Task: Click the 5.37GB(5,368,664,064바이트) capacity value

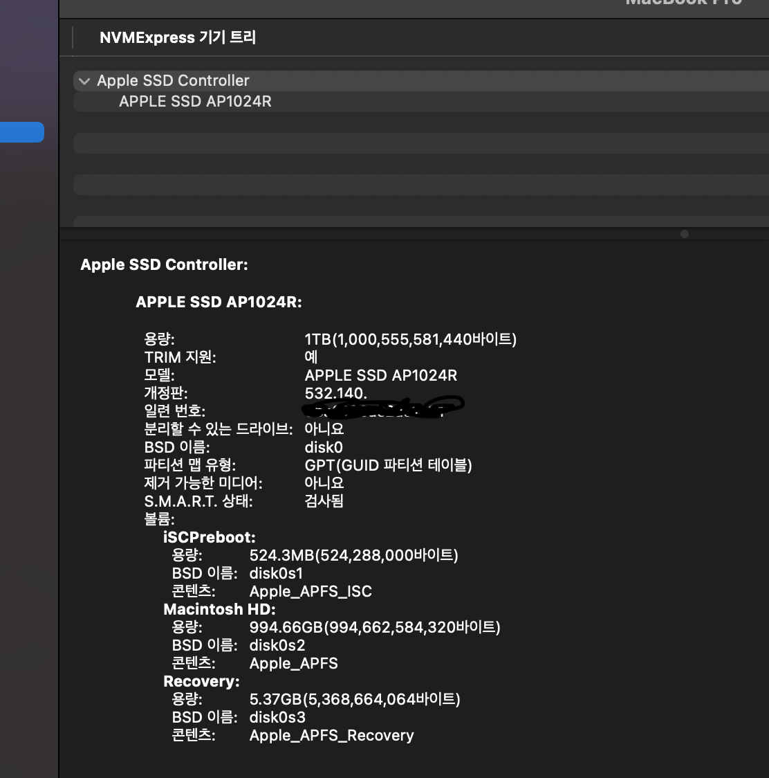Action: pos(355,699)
